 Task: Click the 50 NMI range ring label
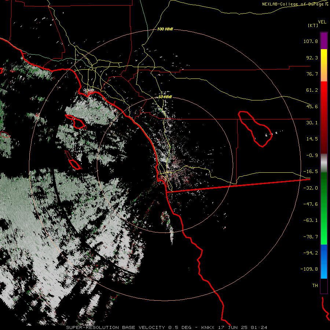(x=165, y=97)
